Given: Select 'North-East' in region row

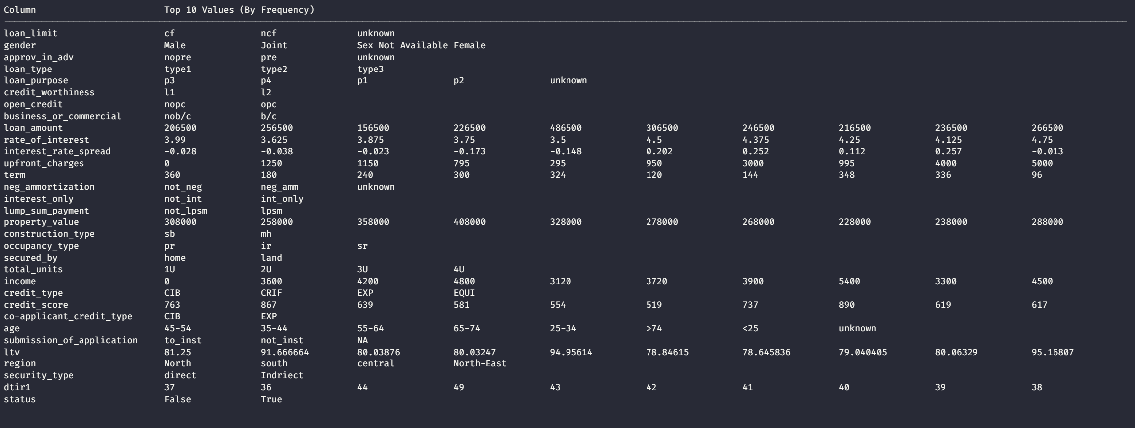Looking at the screenshot, I should coord(480,363).
